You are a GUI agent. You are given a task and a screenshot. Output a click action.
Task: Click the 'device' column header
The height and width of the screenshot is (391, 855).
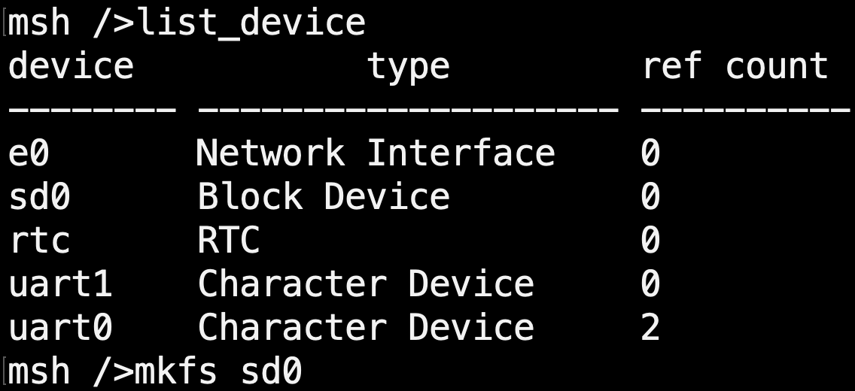click(x=71, y=66)
